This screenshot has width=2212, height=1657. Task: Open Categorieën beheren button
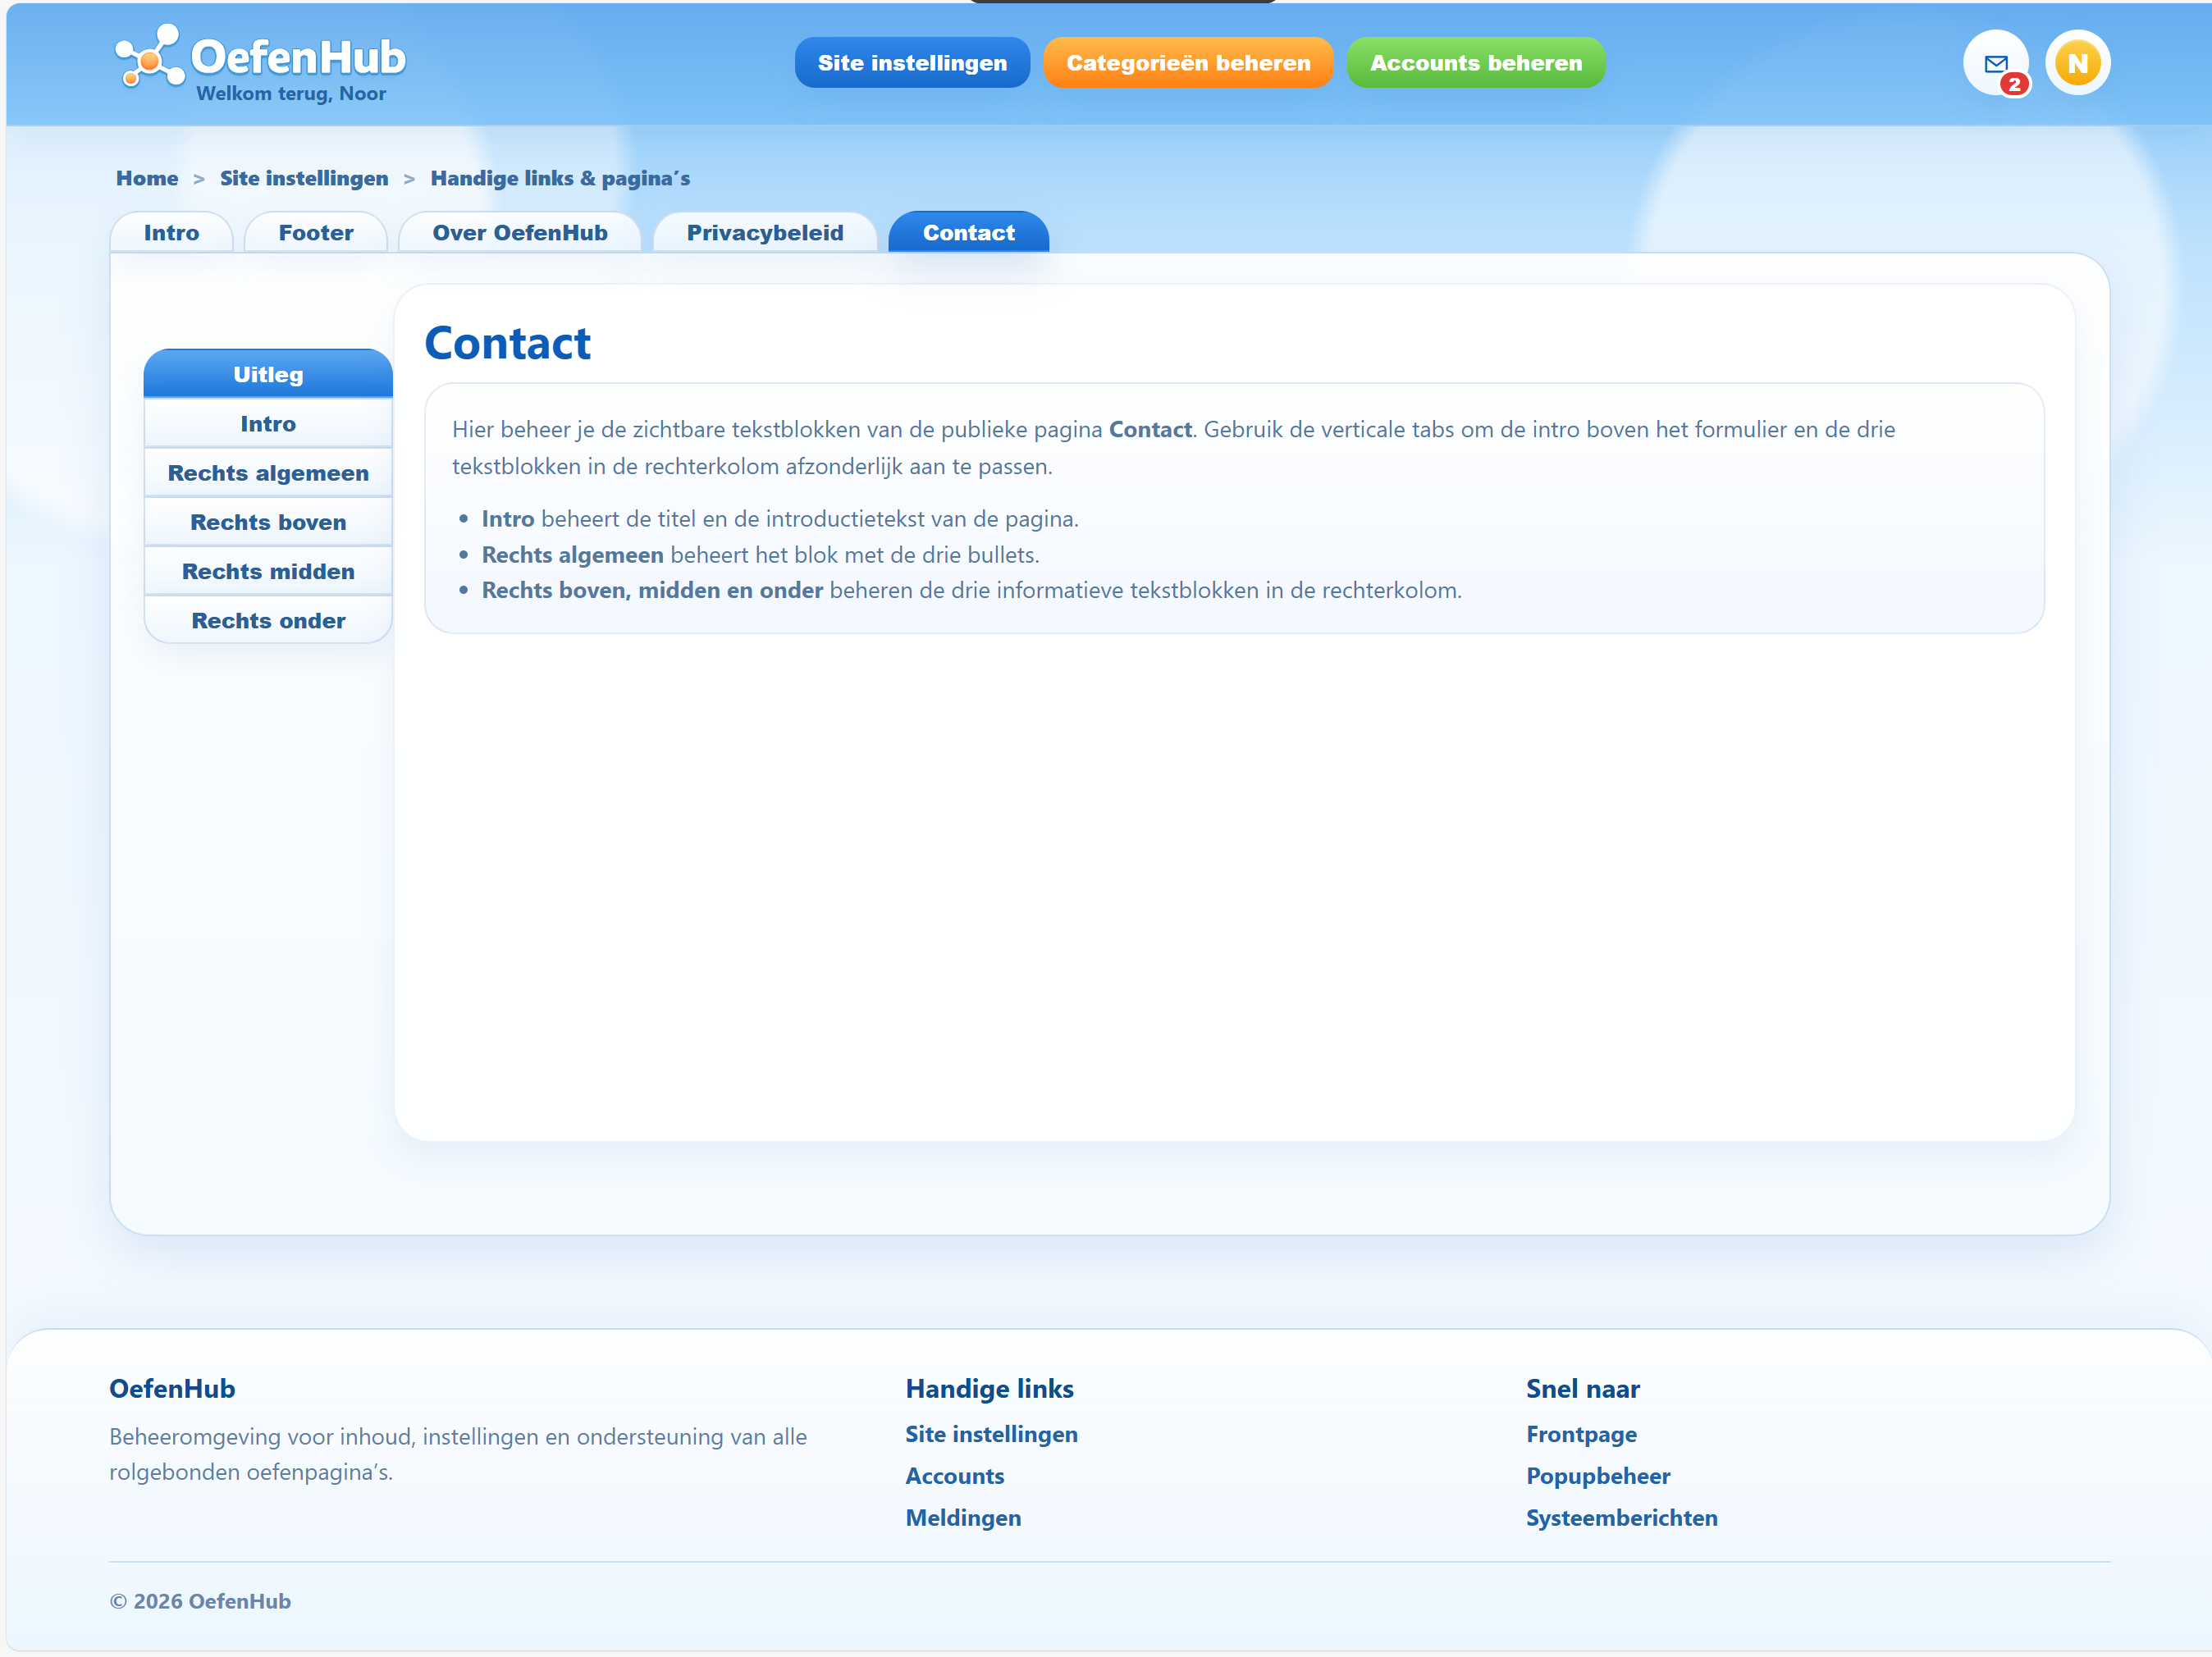click(x=1188, y=63)
